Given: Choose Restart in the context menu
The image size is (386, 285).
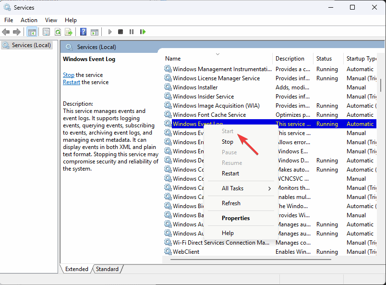Looking at the screenshot, I should tap(230, 173).
